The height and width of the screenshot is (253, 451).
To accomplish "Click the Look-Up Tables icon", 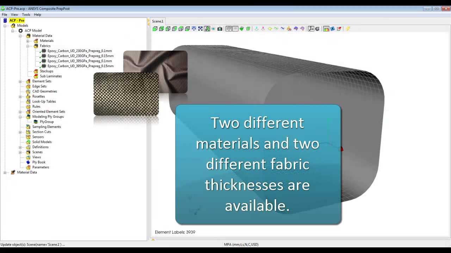I will 28,102.
